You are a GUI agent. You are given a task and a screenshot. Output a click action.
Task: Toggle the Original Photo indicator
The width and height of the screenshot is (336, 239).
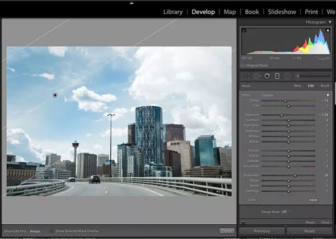(x=243, y=66)
